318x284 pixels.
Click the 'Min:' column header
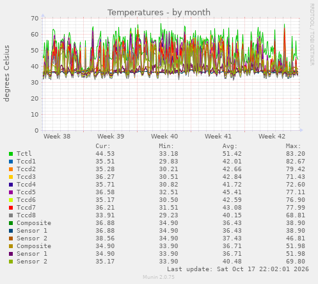point(166,146)
